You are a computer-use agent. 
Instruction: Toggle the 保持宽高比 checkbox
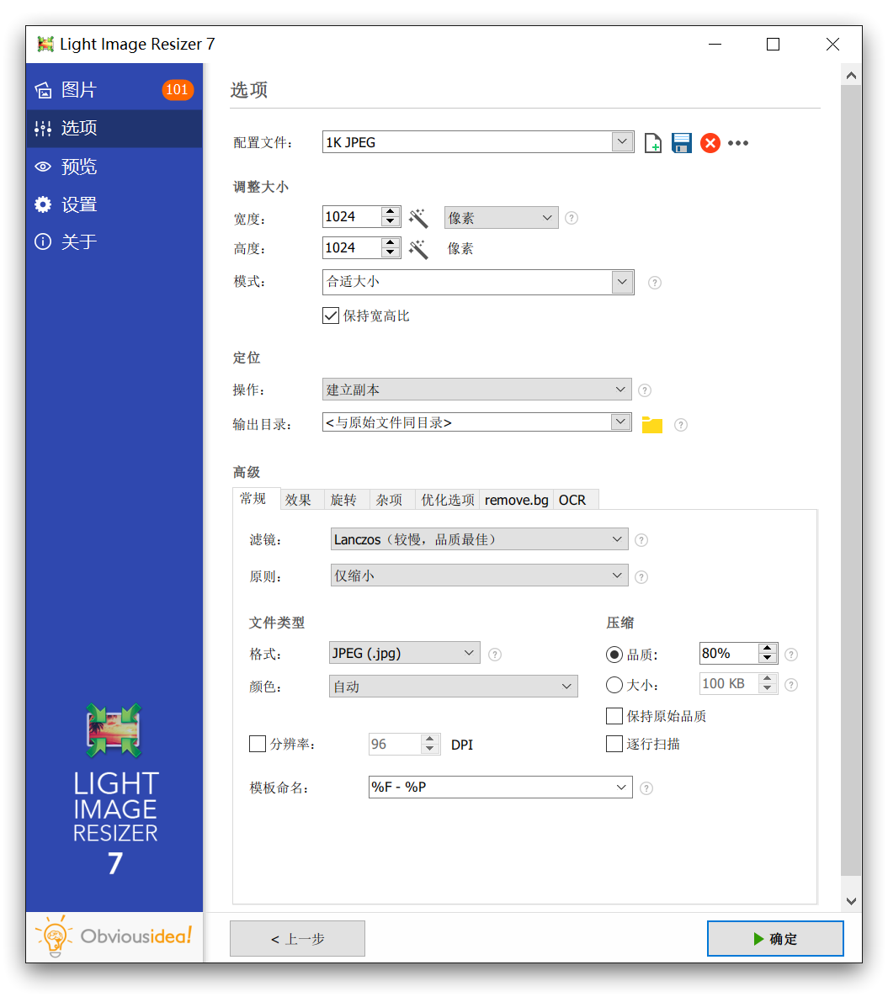tap(331, 316)
